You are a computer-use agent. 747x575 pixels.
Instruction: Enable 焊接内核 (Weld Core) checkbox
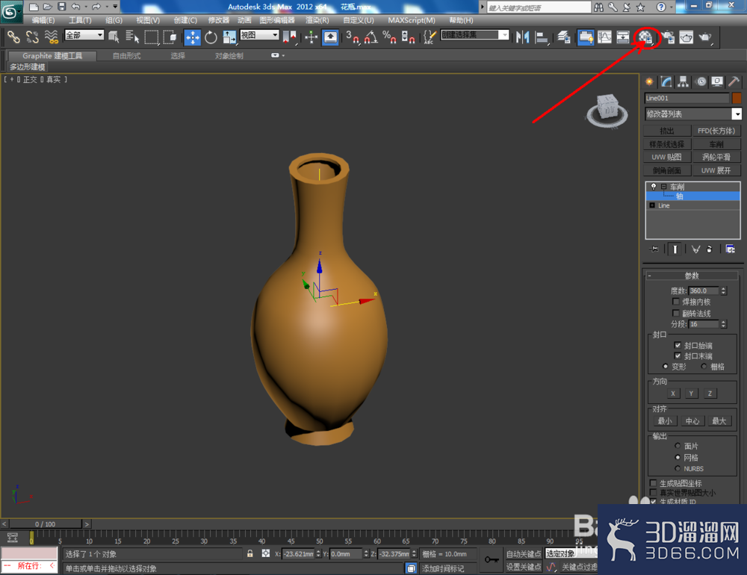click(675, 302)
